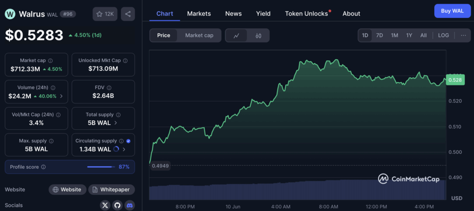The width and height of the screenshot is (474, 211).
Task: Click the 4.50% (1d) price change
Action: pos(85,35)
